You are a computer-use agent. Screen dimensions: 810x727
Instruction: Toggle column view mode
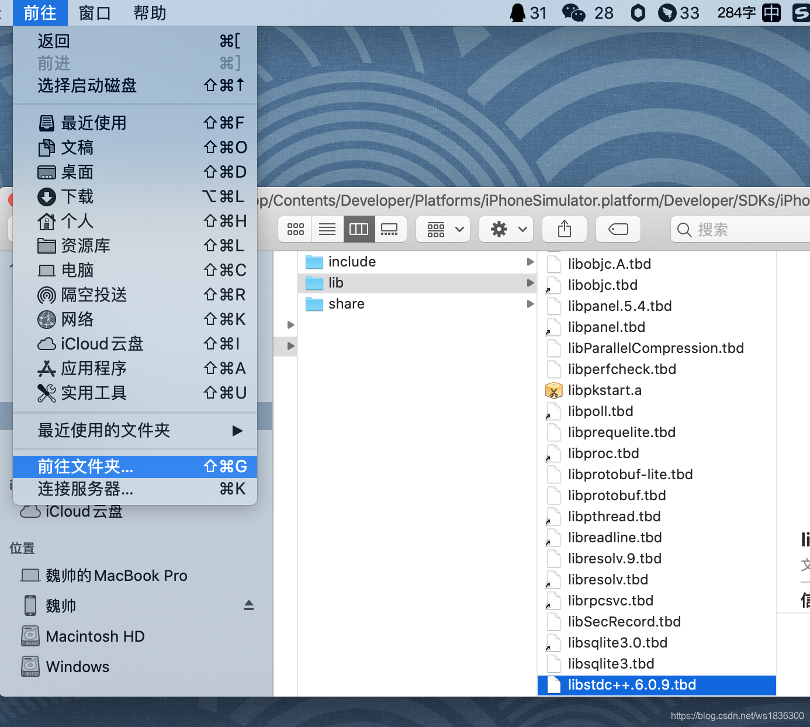[359, 229]
